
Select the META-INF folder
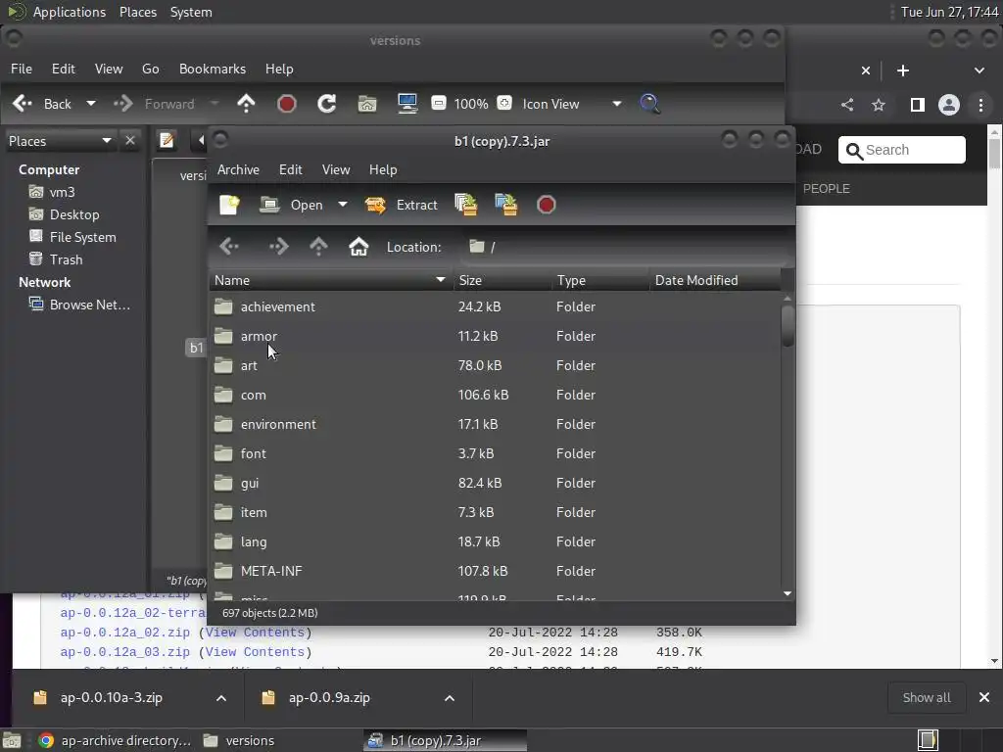495,572
